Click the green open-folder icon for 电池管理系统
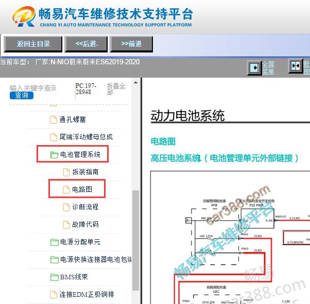310x304 pixels. pos(54,155)
